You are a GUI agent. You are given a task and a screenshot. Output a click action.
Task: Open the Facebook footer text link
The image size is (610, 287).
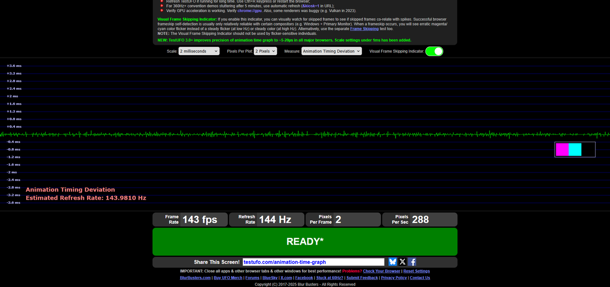click(304, 277)
